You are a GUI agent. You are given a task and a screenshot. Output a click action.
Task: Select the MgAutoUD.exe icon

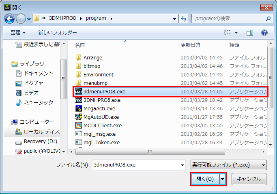[x=79, y=117]
